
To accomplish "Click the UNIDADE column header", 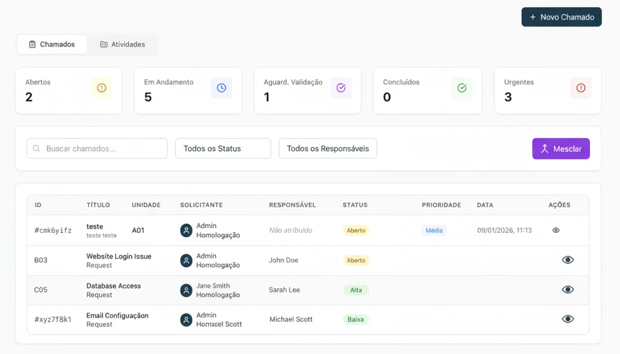I will [146, 205].
